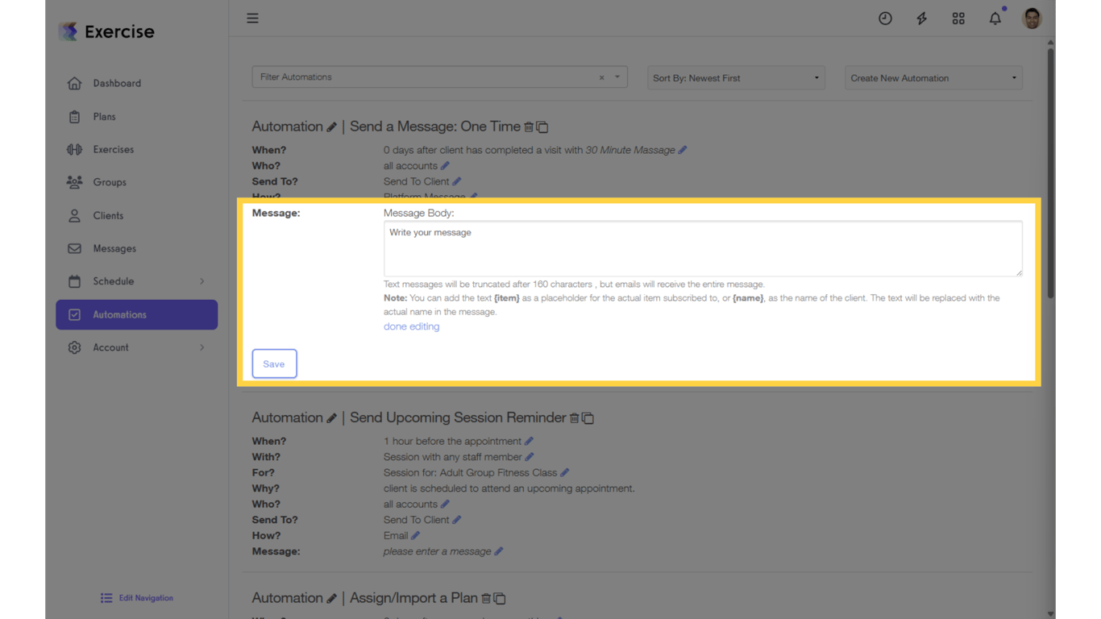Open the notifications bell icon
The image size is (1101, 619).
[x=995, y=18]
